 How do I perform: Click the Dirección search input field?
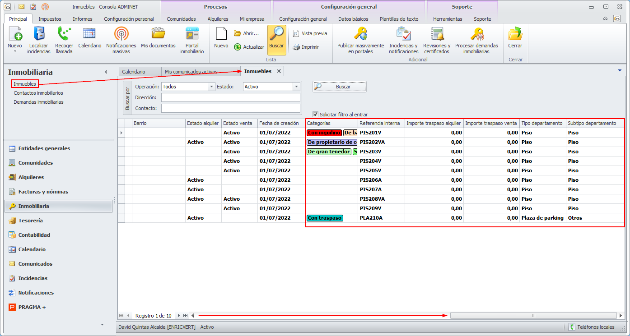[x=230, y=97]
